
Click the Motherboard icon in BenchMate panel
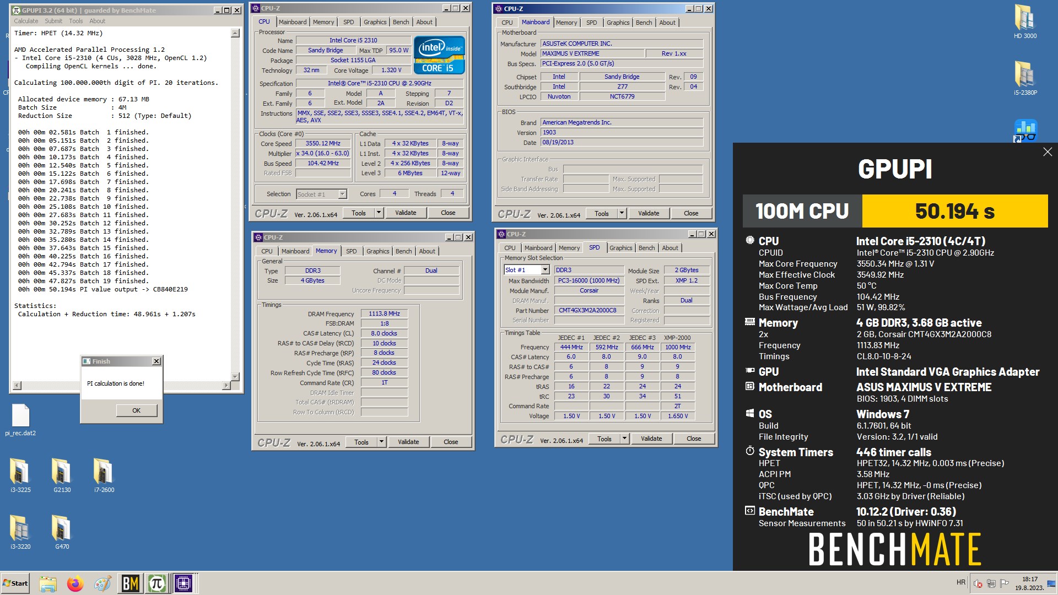[x=749, y=386]
